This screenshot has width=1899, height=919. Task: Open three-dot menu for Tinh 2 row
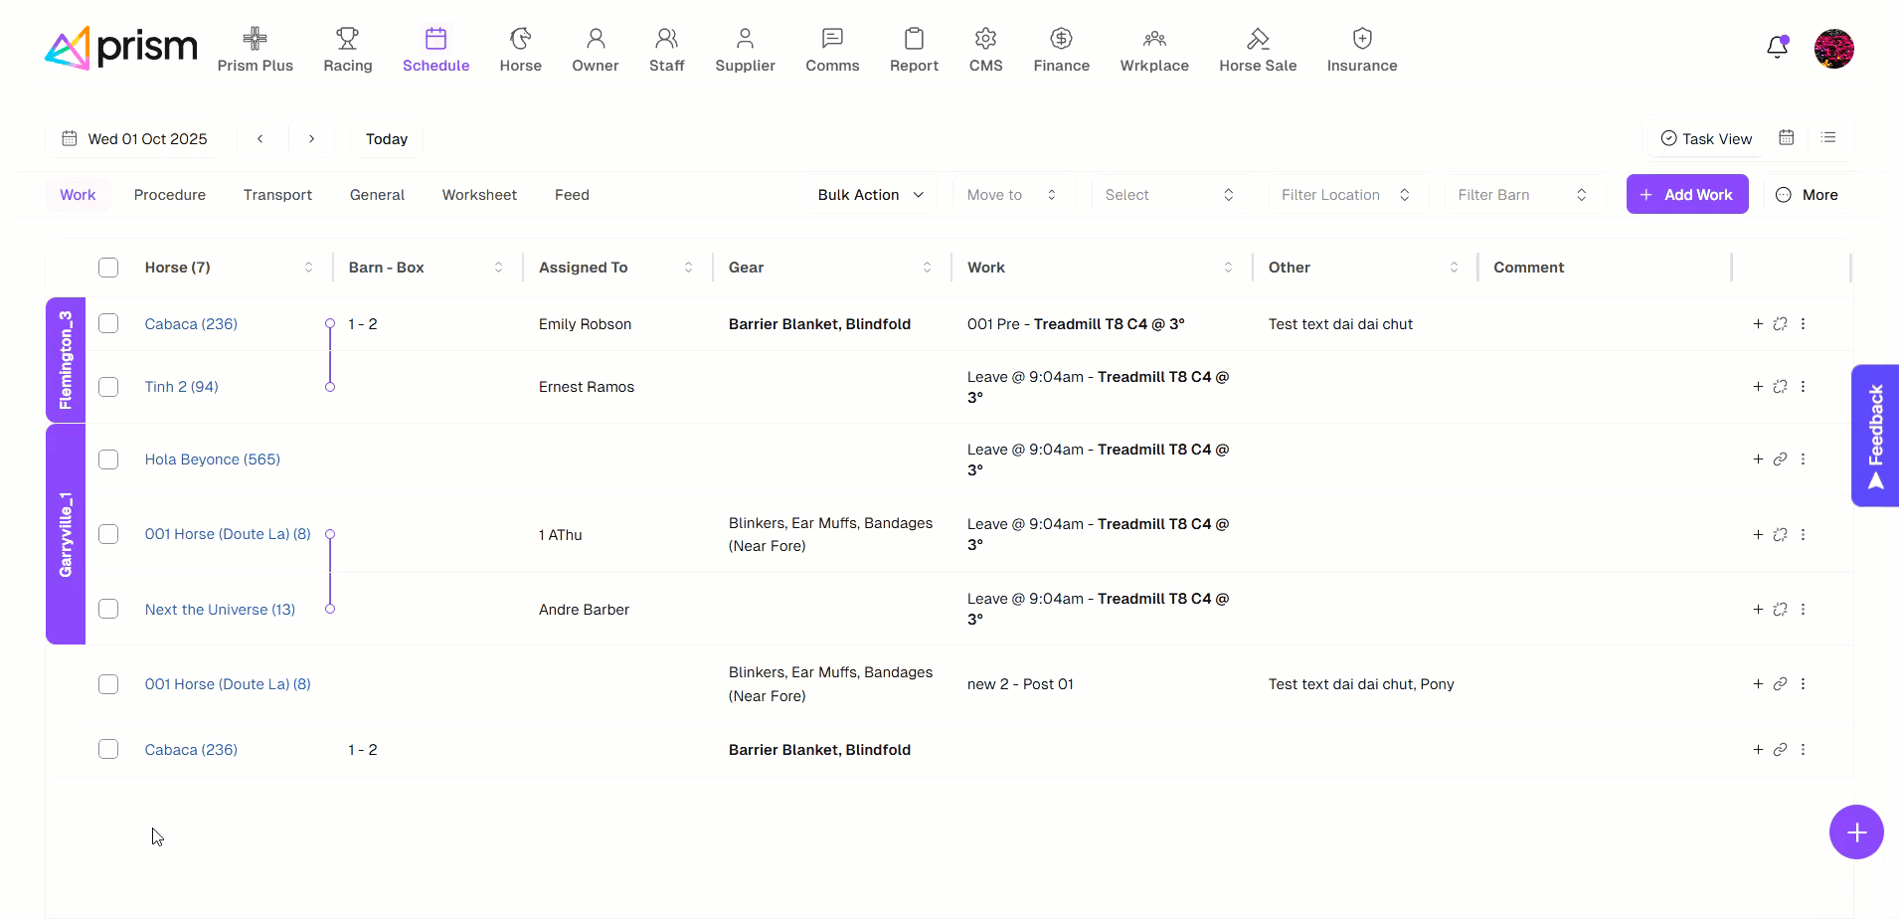click(1803, 387)
